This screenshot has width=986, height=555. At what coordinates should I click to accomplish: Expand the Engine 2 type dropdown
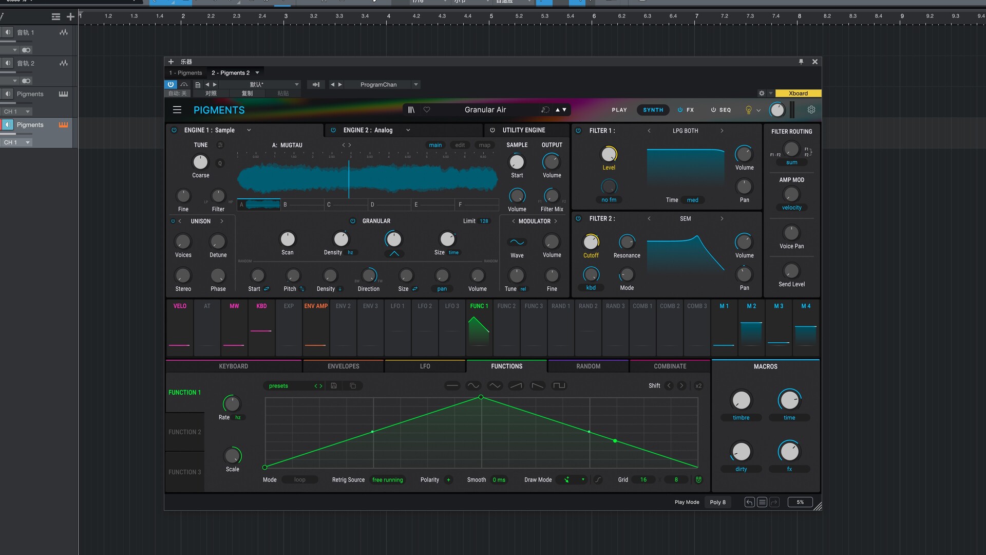408,130
